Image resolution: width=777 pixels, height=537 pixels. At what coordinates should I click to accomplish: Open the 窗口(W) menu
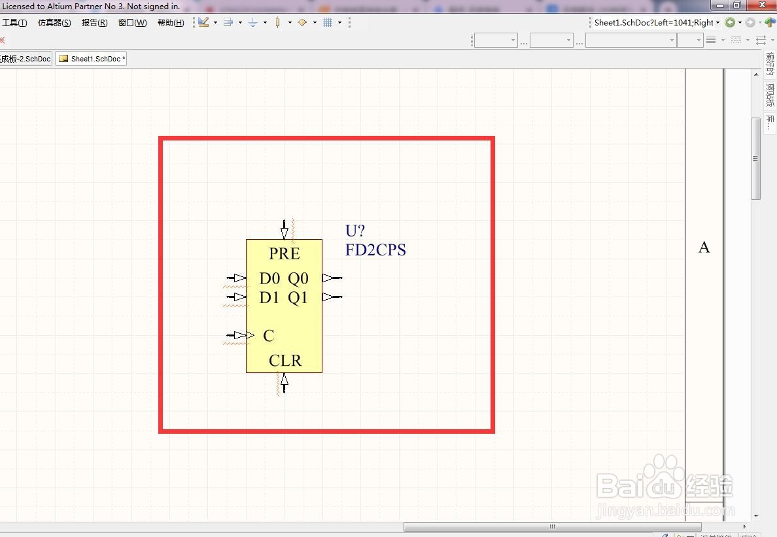point(132,22)
